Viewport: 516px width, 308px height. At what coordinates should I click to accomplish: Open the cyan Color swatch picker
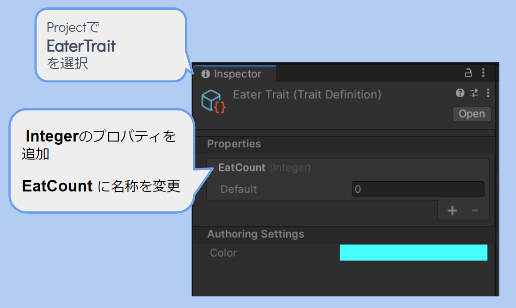(x=413, y=253)
